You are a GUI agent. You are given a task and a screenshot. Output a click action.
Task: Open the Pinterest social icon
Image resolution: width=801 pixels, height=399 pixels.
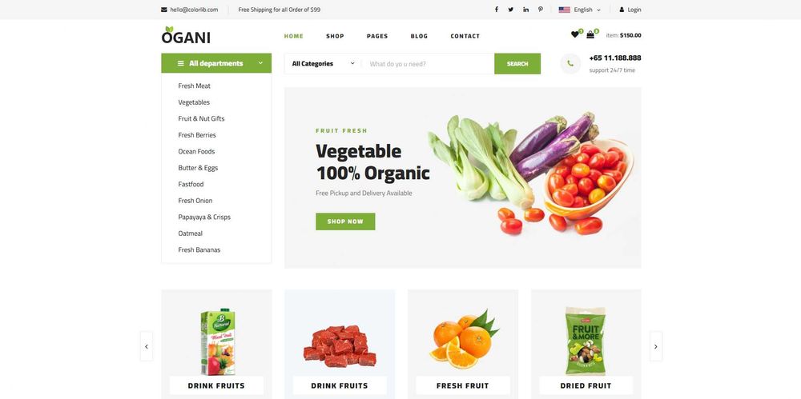(541, 10)
